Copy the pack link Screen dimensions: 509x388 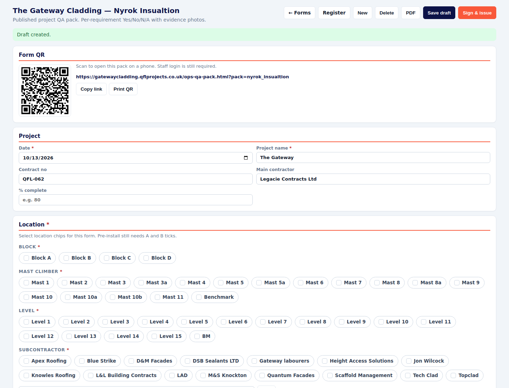click(x=91, y=89)
